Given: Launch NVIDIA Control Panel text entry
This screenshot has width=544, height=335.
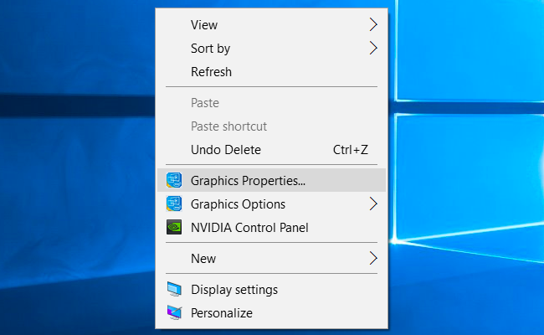Looking at the screenshot, I should click(x=249, y=227).
